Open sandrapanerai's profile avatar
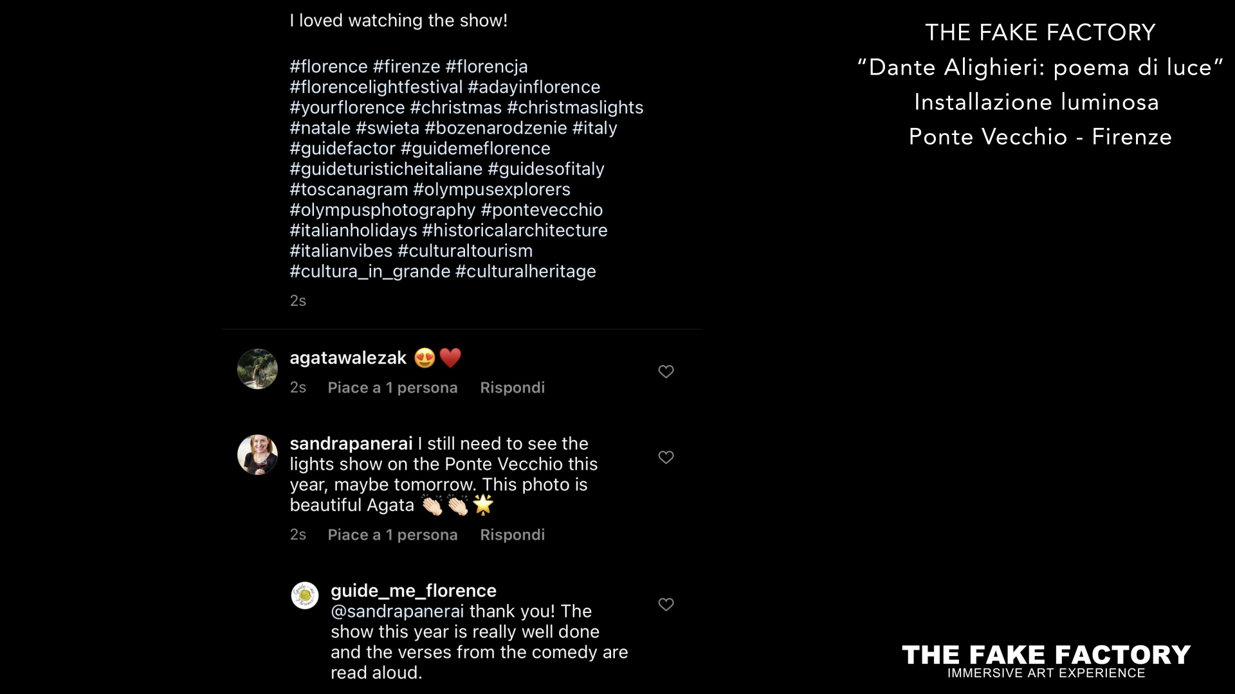 tap(257, 454)
